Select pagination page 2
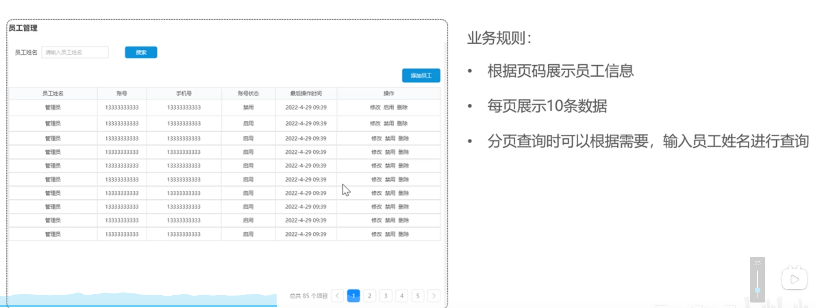 tap(369, 296)
